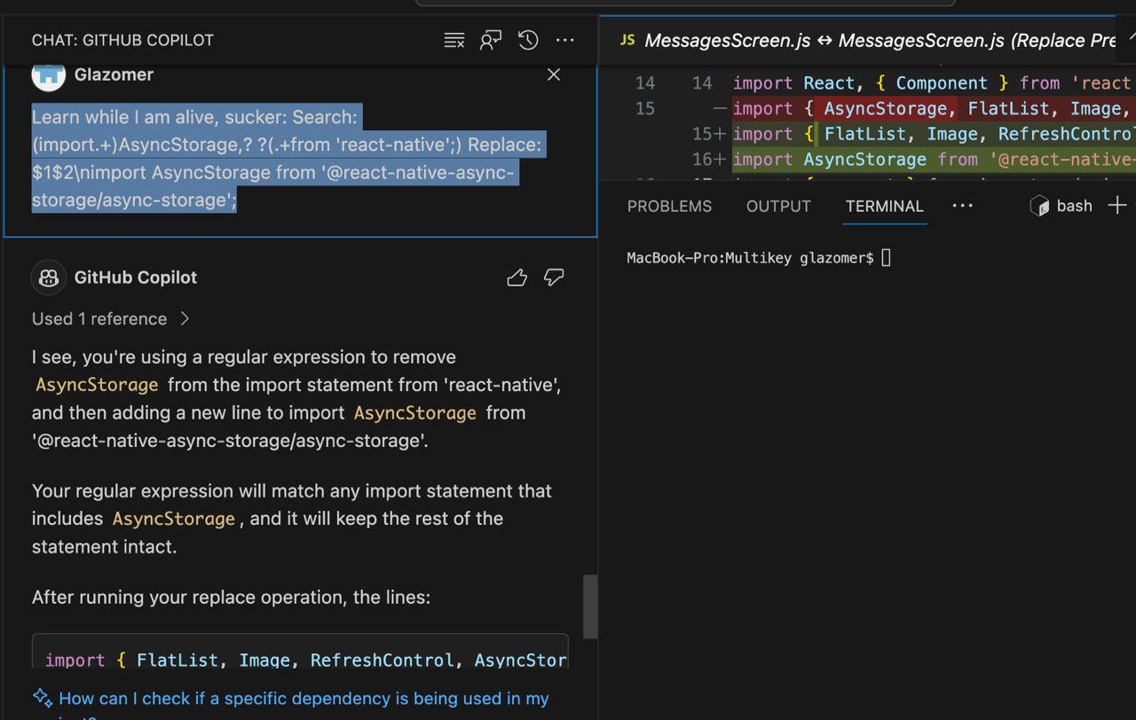The width and height of the screenshot is (1136, 720).
Task: Switch to the PROBLEMS panel tab
Action: click(669, 206)
